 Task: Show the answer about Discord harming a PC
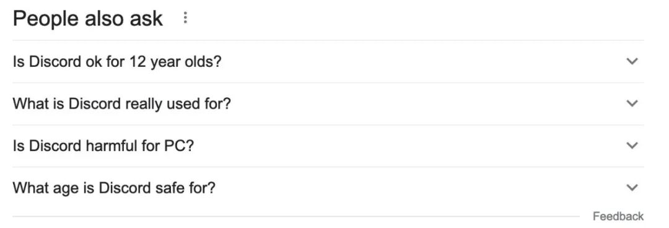point(328,146)
